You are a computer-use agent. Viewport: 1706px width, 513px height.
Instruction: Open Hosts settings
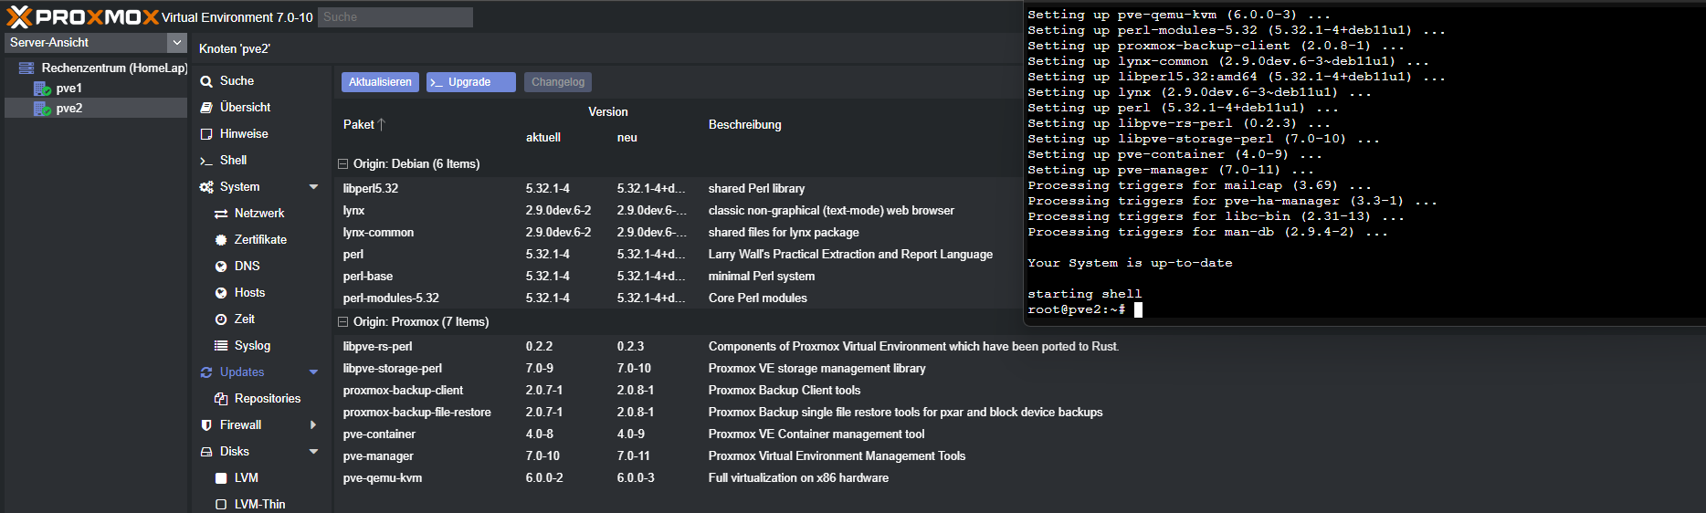(x=249, y=292)
